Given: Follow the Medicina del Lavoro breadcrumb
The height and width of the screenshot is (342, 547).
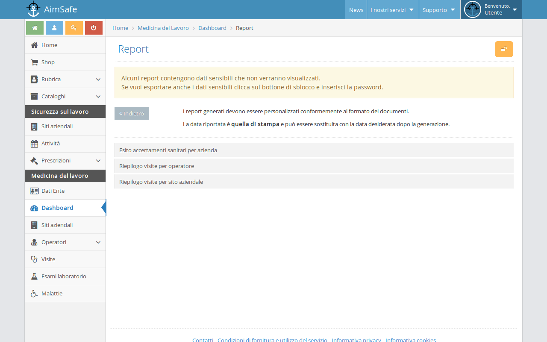Looking at the screenshot, I should pos(163,28).
